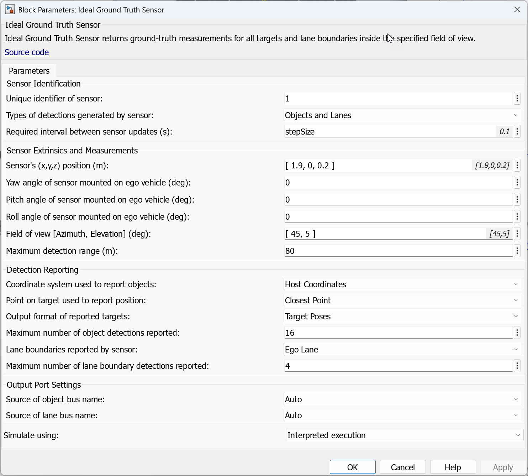Select the Parameters tab
This screenshot has height=476, width=528.
click(29, 71)
